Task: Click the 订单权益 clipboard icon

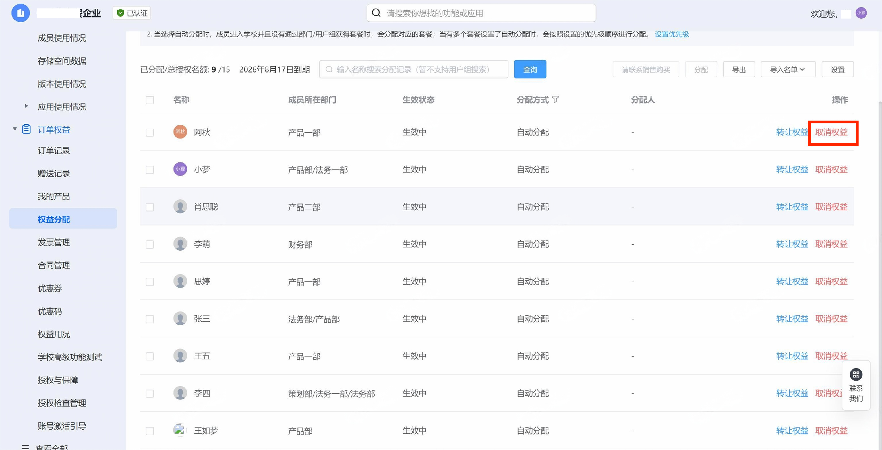Action: click(x=26, y=129)
